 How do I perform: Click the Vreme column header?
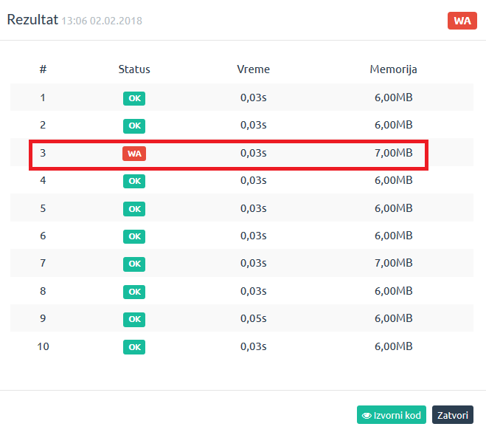coord(253,69)
